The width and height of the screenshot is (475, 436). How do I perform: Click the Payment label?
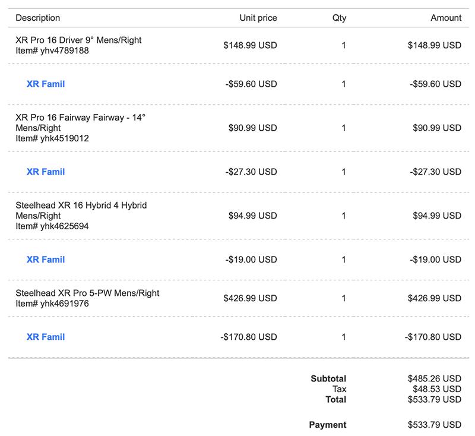(327, 425)
